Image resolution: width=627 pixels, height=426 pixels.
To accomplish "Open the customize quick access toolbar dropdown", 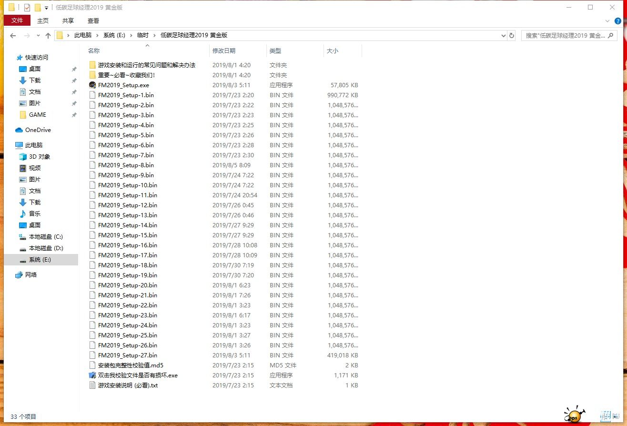I will pos(46,8).
